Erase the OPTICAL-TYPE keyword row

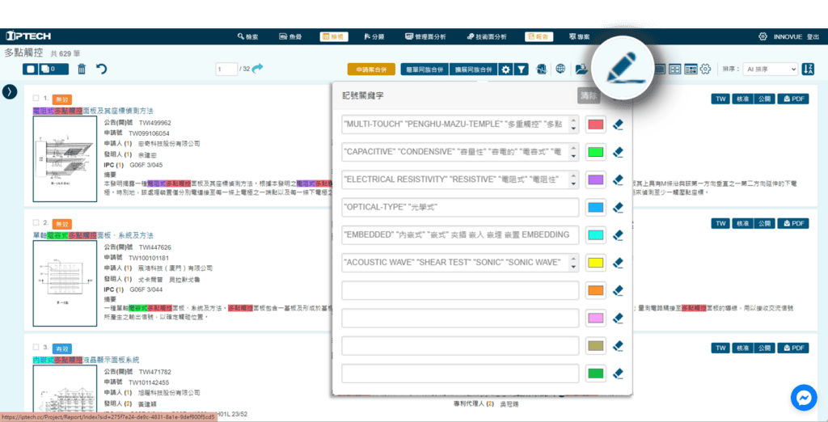click(x=618, y=208)
